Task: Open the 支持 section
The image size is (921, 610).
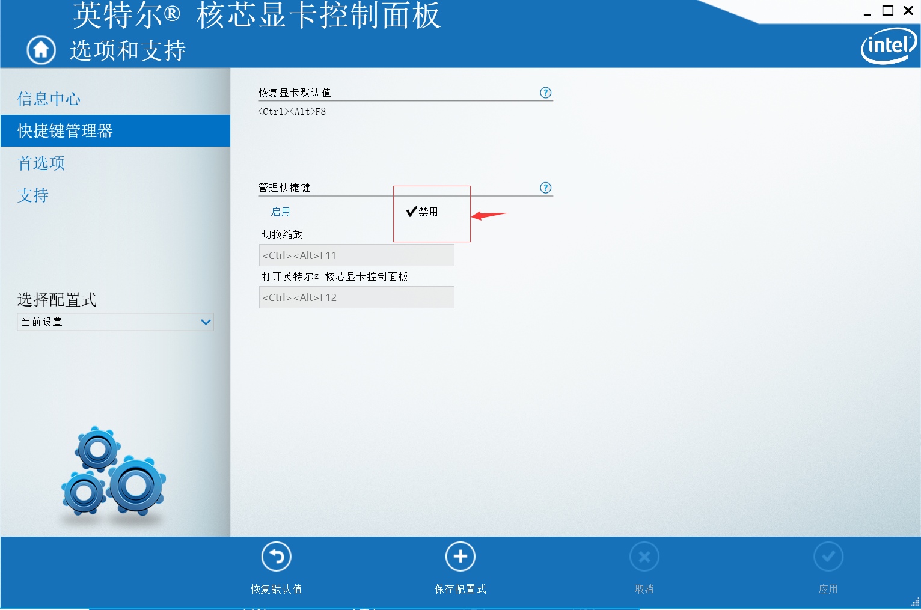Action: click(x=33, y=195)
